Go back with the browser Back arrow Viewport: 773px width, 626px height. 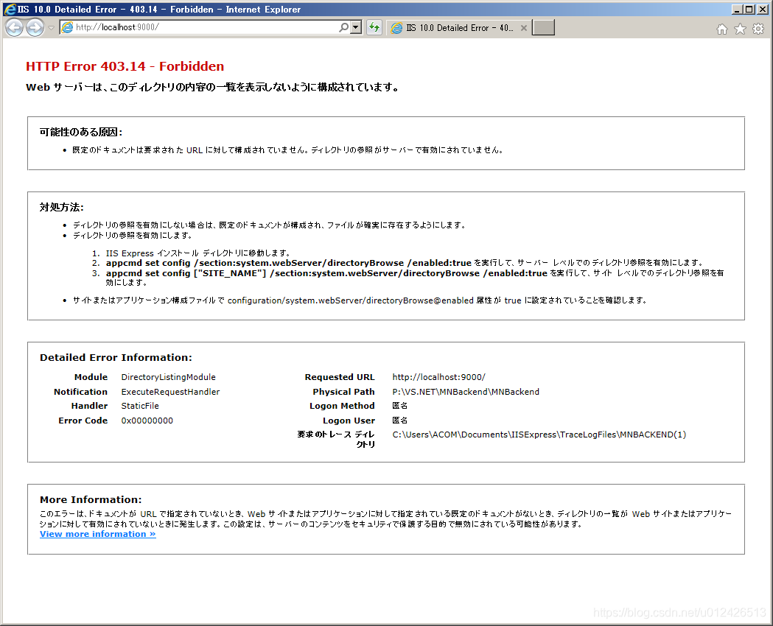tap(14, 27)
